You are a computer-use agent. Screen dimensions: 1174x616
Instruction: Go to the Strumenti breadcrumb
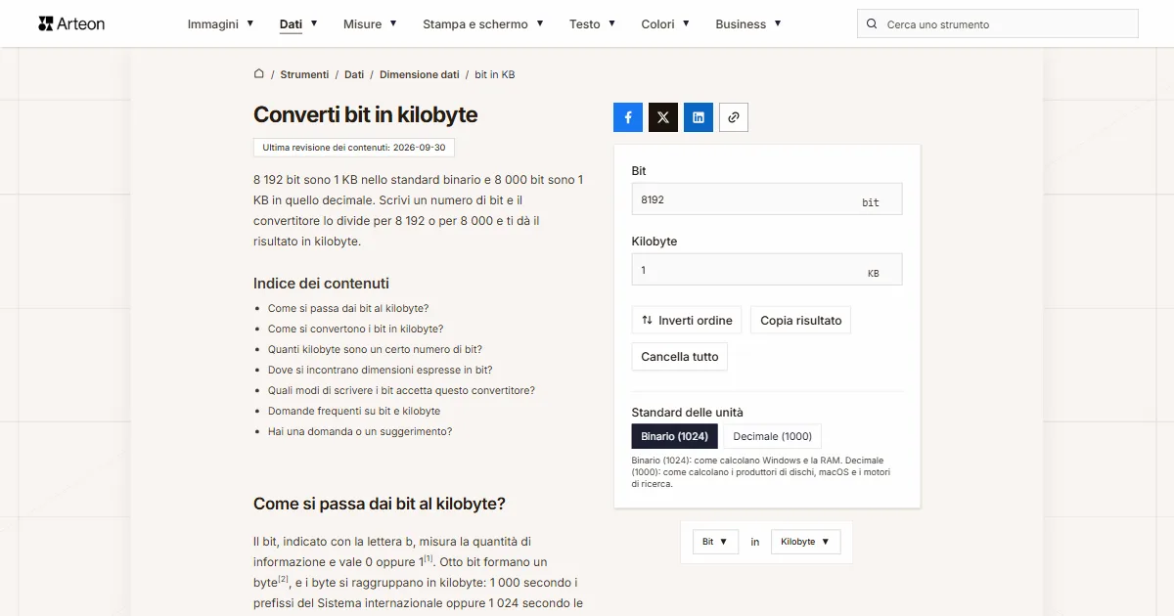tap(304, 74)
